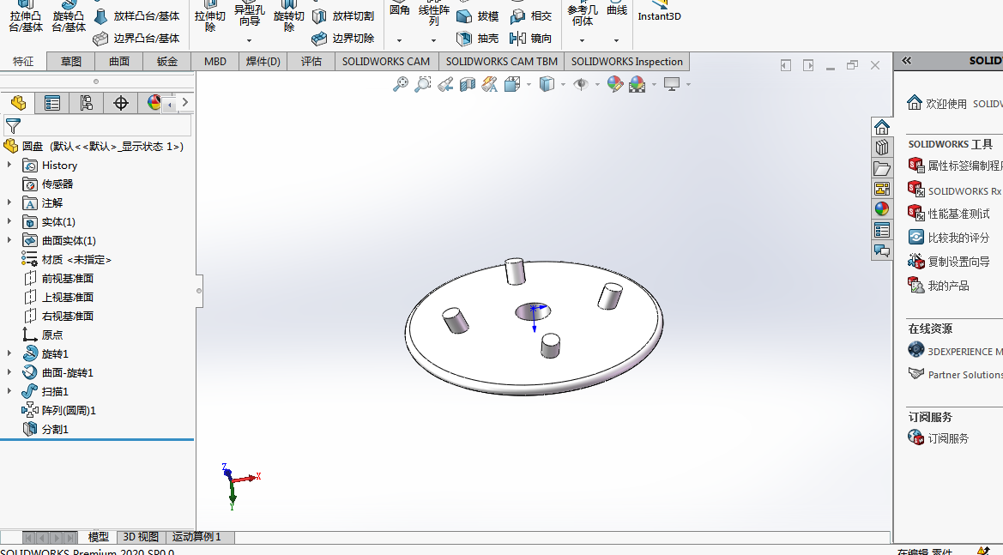
Task: Click the 镜向 mirror tool
Action: [530, 39]
